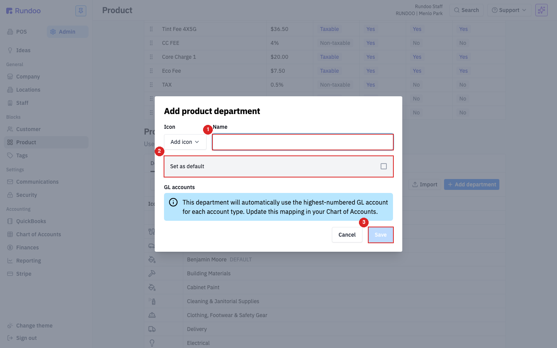The image size is (557, 348).
Task: Click the QuickBooks book icon
Action: click(x=10, y=221)
